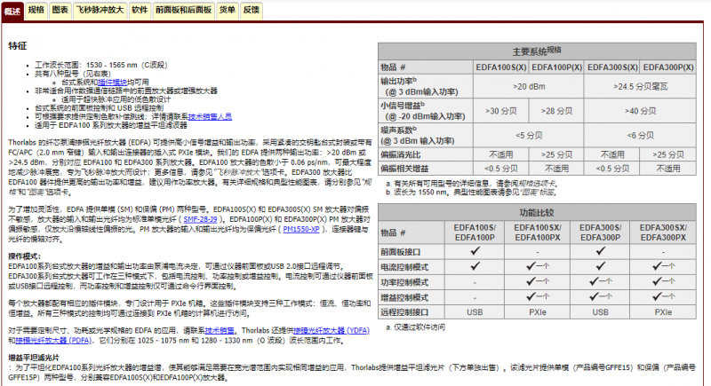Click the USB cell under EDFA100S/EDFA100P
This screenshot has width=711, height=386.
pyautogui.click(x=475, y=312)
